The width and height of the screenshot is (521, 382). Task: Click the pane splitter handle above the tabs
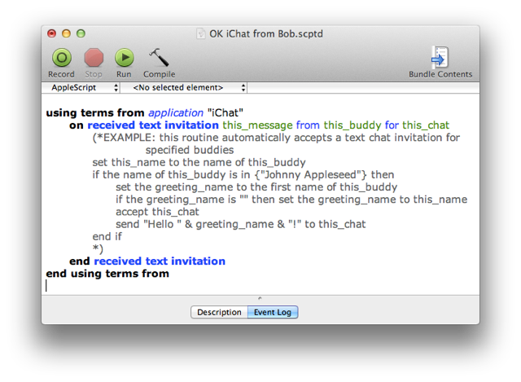tap(260, 298)
